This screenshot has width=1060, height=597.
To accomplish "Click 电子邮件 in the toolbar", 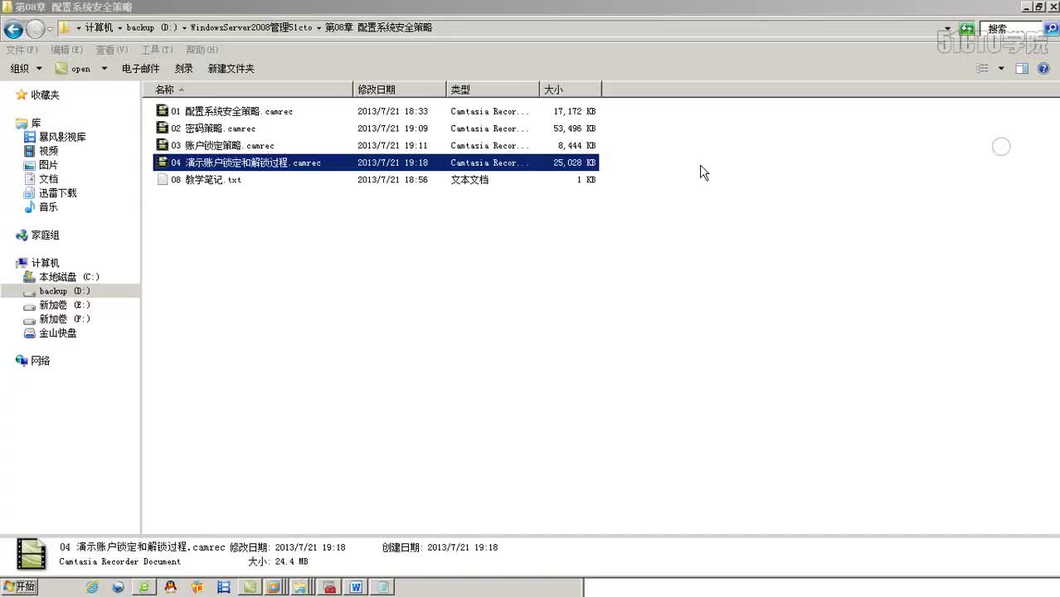I will (140, 69).
